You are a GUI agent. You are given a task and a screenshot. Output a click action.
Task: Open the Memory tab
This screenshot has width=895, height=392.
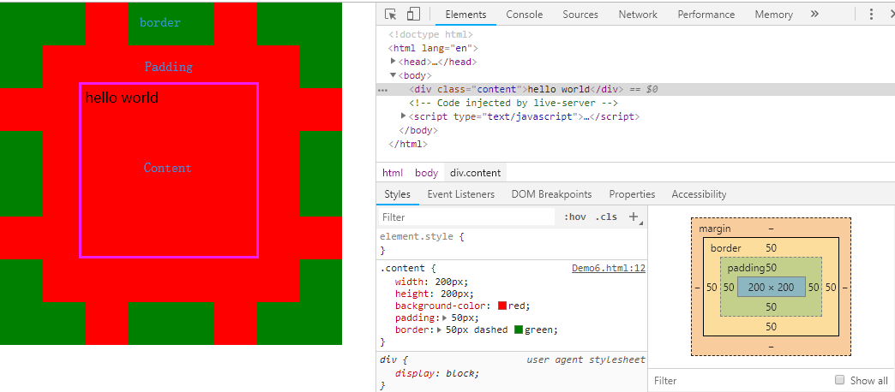tap(774, 15)
